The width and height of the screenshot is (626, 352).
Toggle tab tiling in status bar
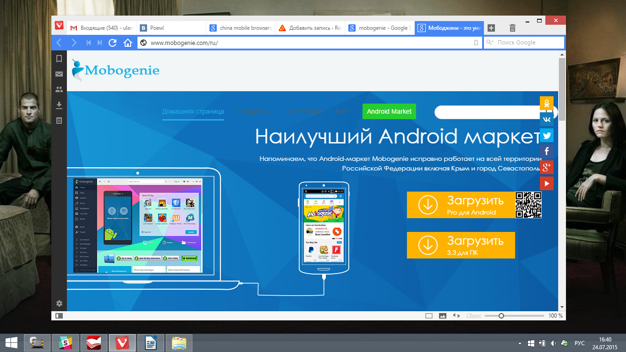pos(429,316)
